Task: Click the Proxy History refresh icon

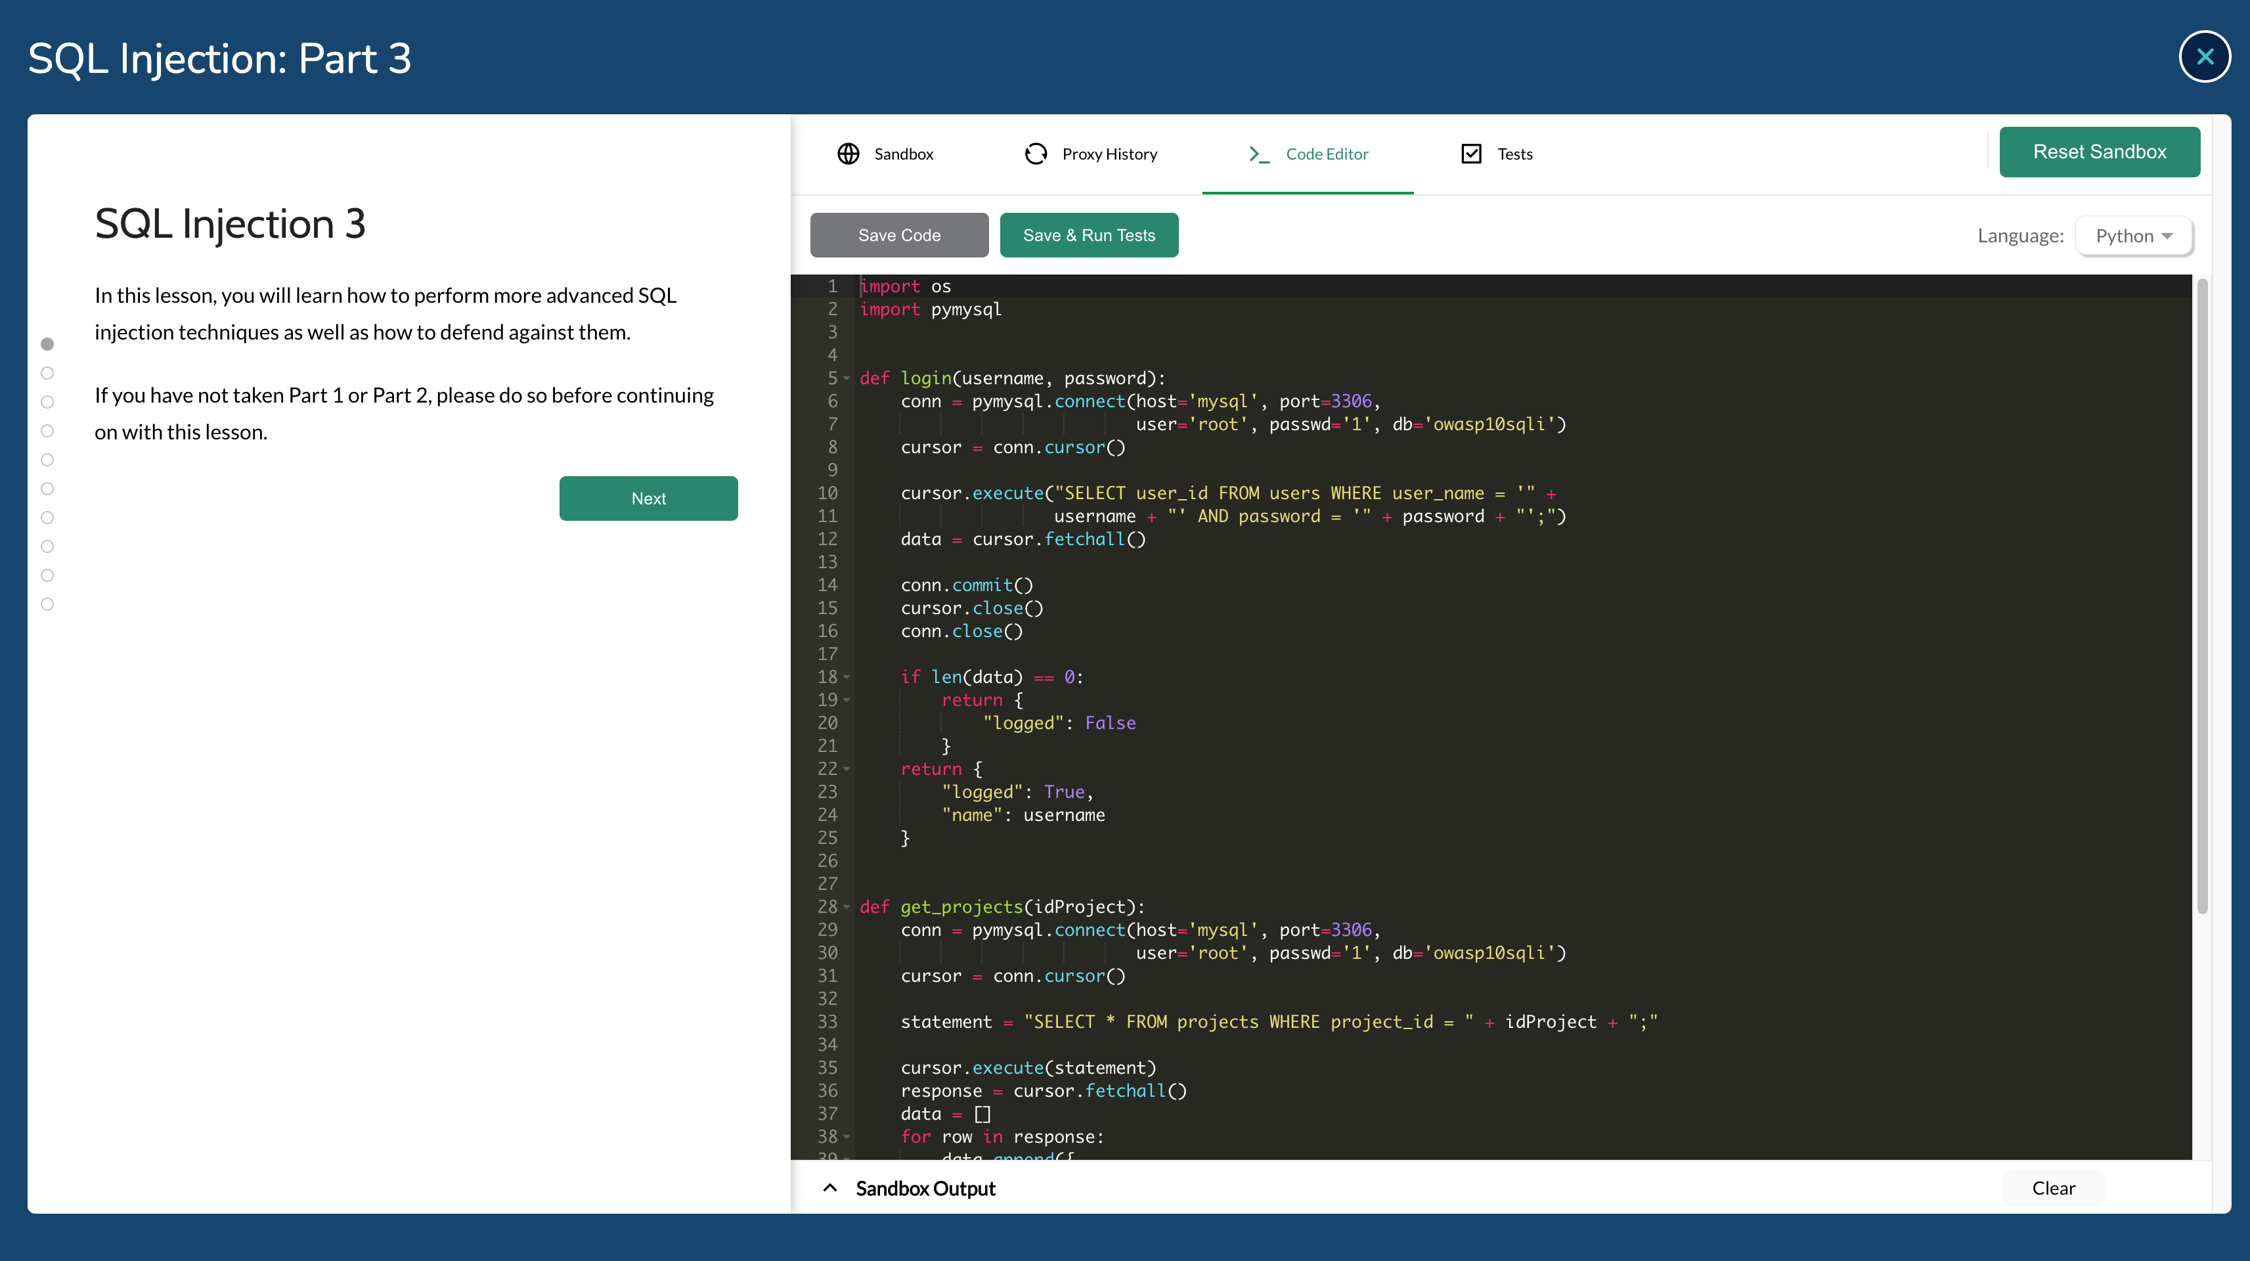Action: (1036, 154)
